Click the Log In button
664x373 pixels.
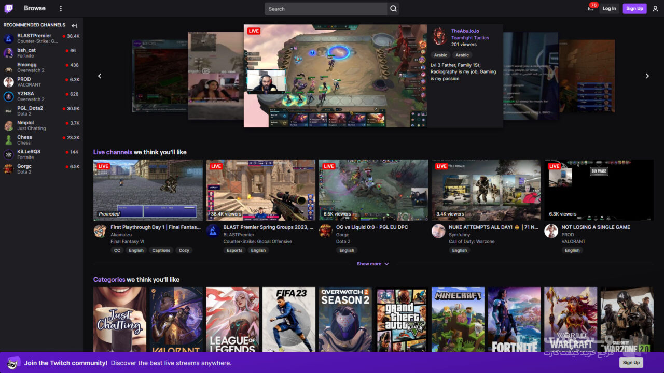click(610, 8)
